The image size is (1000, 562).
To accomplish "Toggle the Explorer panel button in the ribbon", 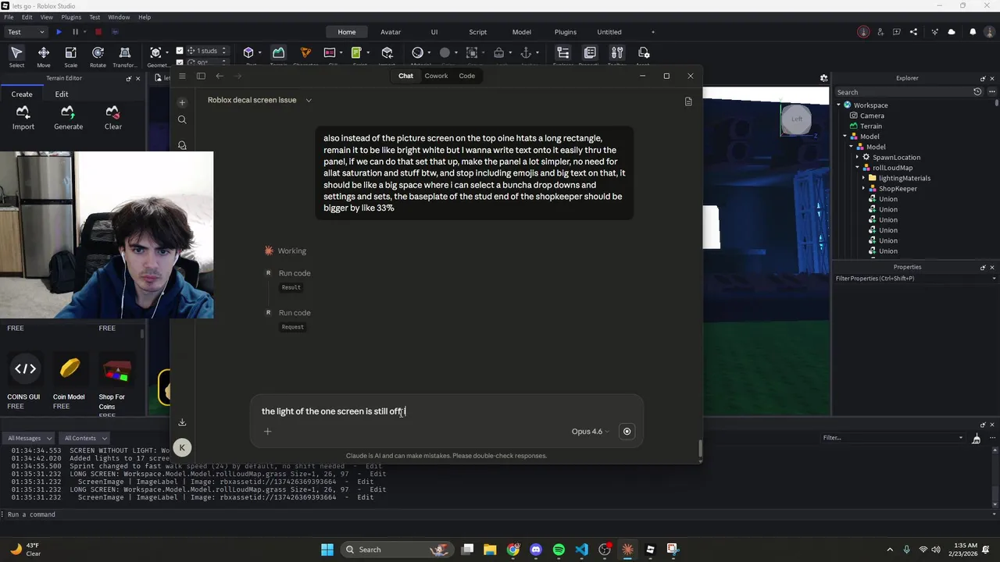I will tap(562, 53).
